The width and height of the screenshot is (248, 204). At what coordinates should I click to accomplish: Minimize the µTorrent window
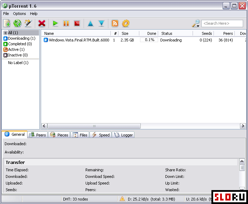click(x=226, y=6)
